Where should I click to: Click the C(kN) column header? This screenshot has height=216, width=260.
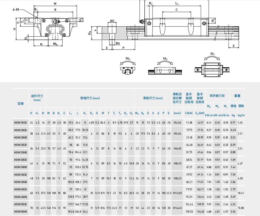[189, 113]
